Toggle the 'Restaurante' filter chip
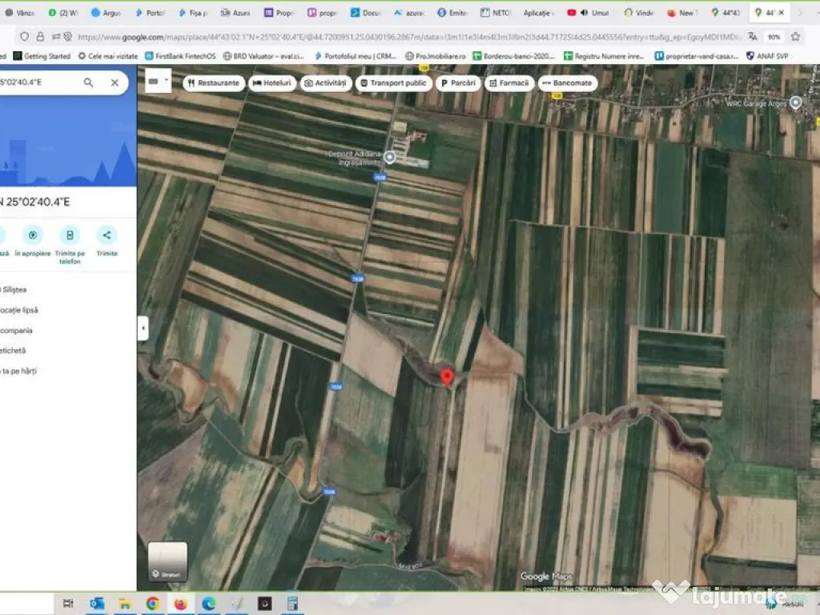The width and height of the screenshot is (820, 615). click(x=213, y=83)
